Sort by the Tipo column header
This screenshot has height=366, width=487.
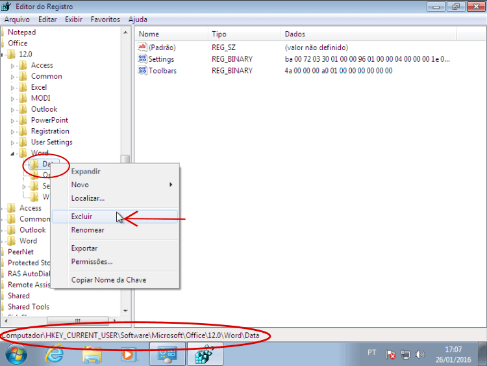pyautogui.click(x=244, y=34)
